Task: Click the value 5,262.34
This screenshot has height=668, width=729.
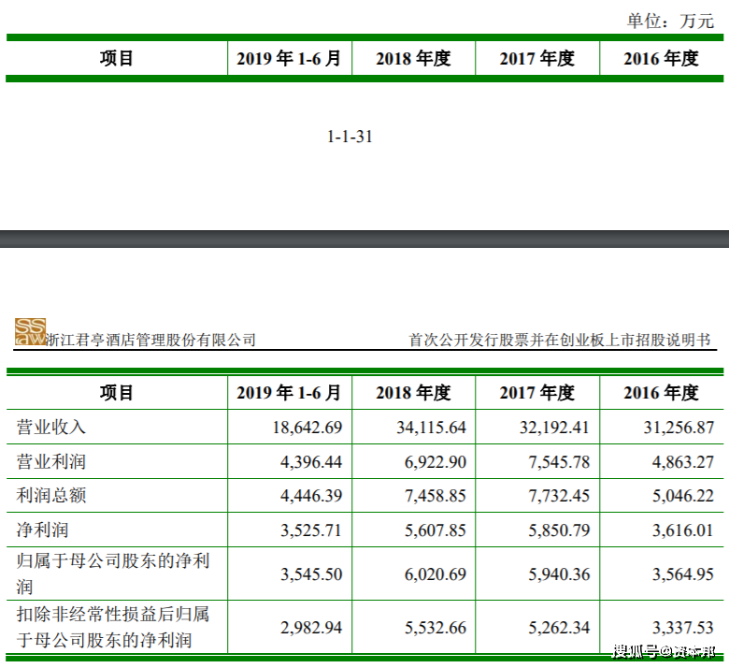Action: [559, 628]
